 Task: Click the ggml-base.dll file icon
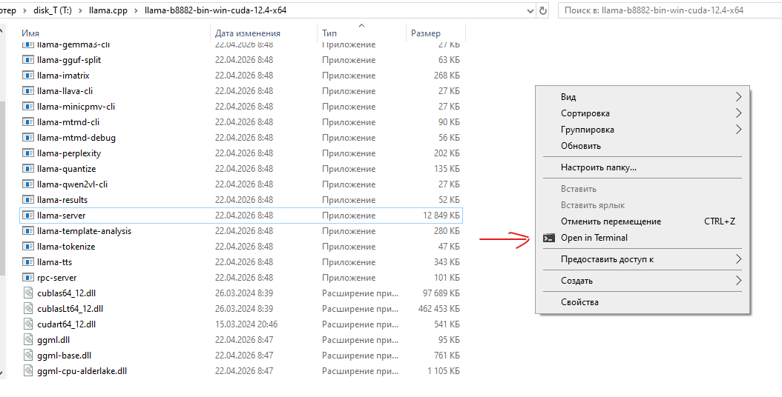tap(29, 356)
